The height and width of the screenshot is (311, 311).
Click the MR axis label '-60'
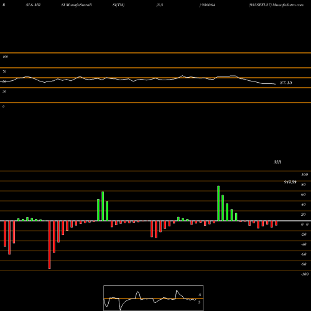click(304, 254)
